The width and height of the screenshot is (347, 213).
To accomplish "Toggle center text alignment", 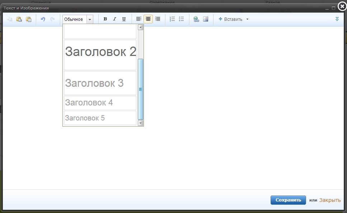I will 148,19.
